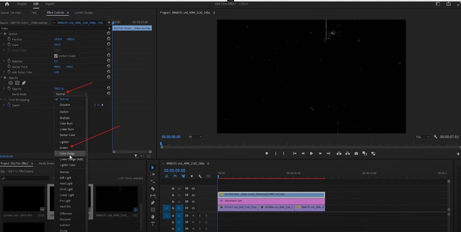Select the Hand tool
Viewport: 461px width, 232px height.
153,216
